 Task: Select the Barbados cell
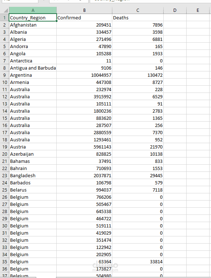click(x=33, y=183)
